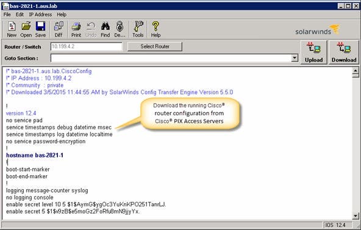The width and height of the screenshot is (361, 230).
Task: Expand the Goto Section dropdown arrow
Action: point(295,58)
